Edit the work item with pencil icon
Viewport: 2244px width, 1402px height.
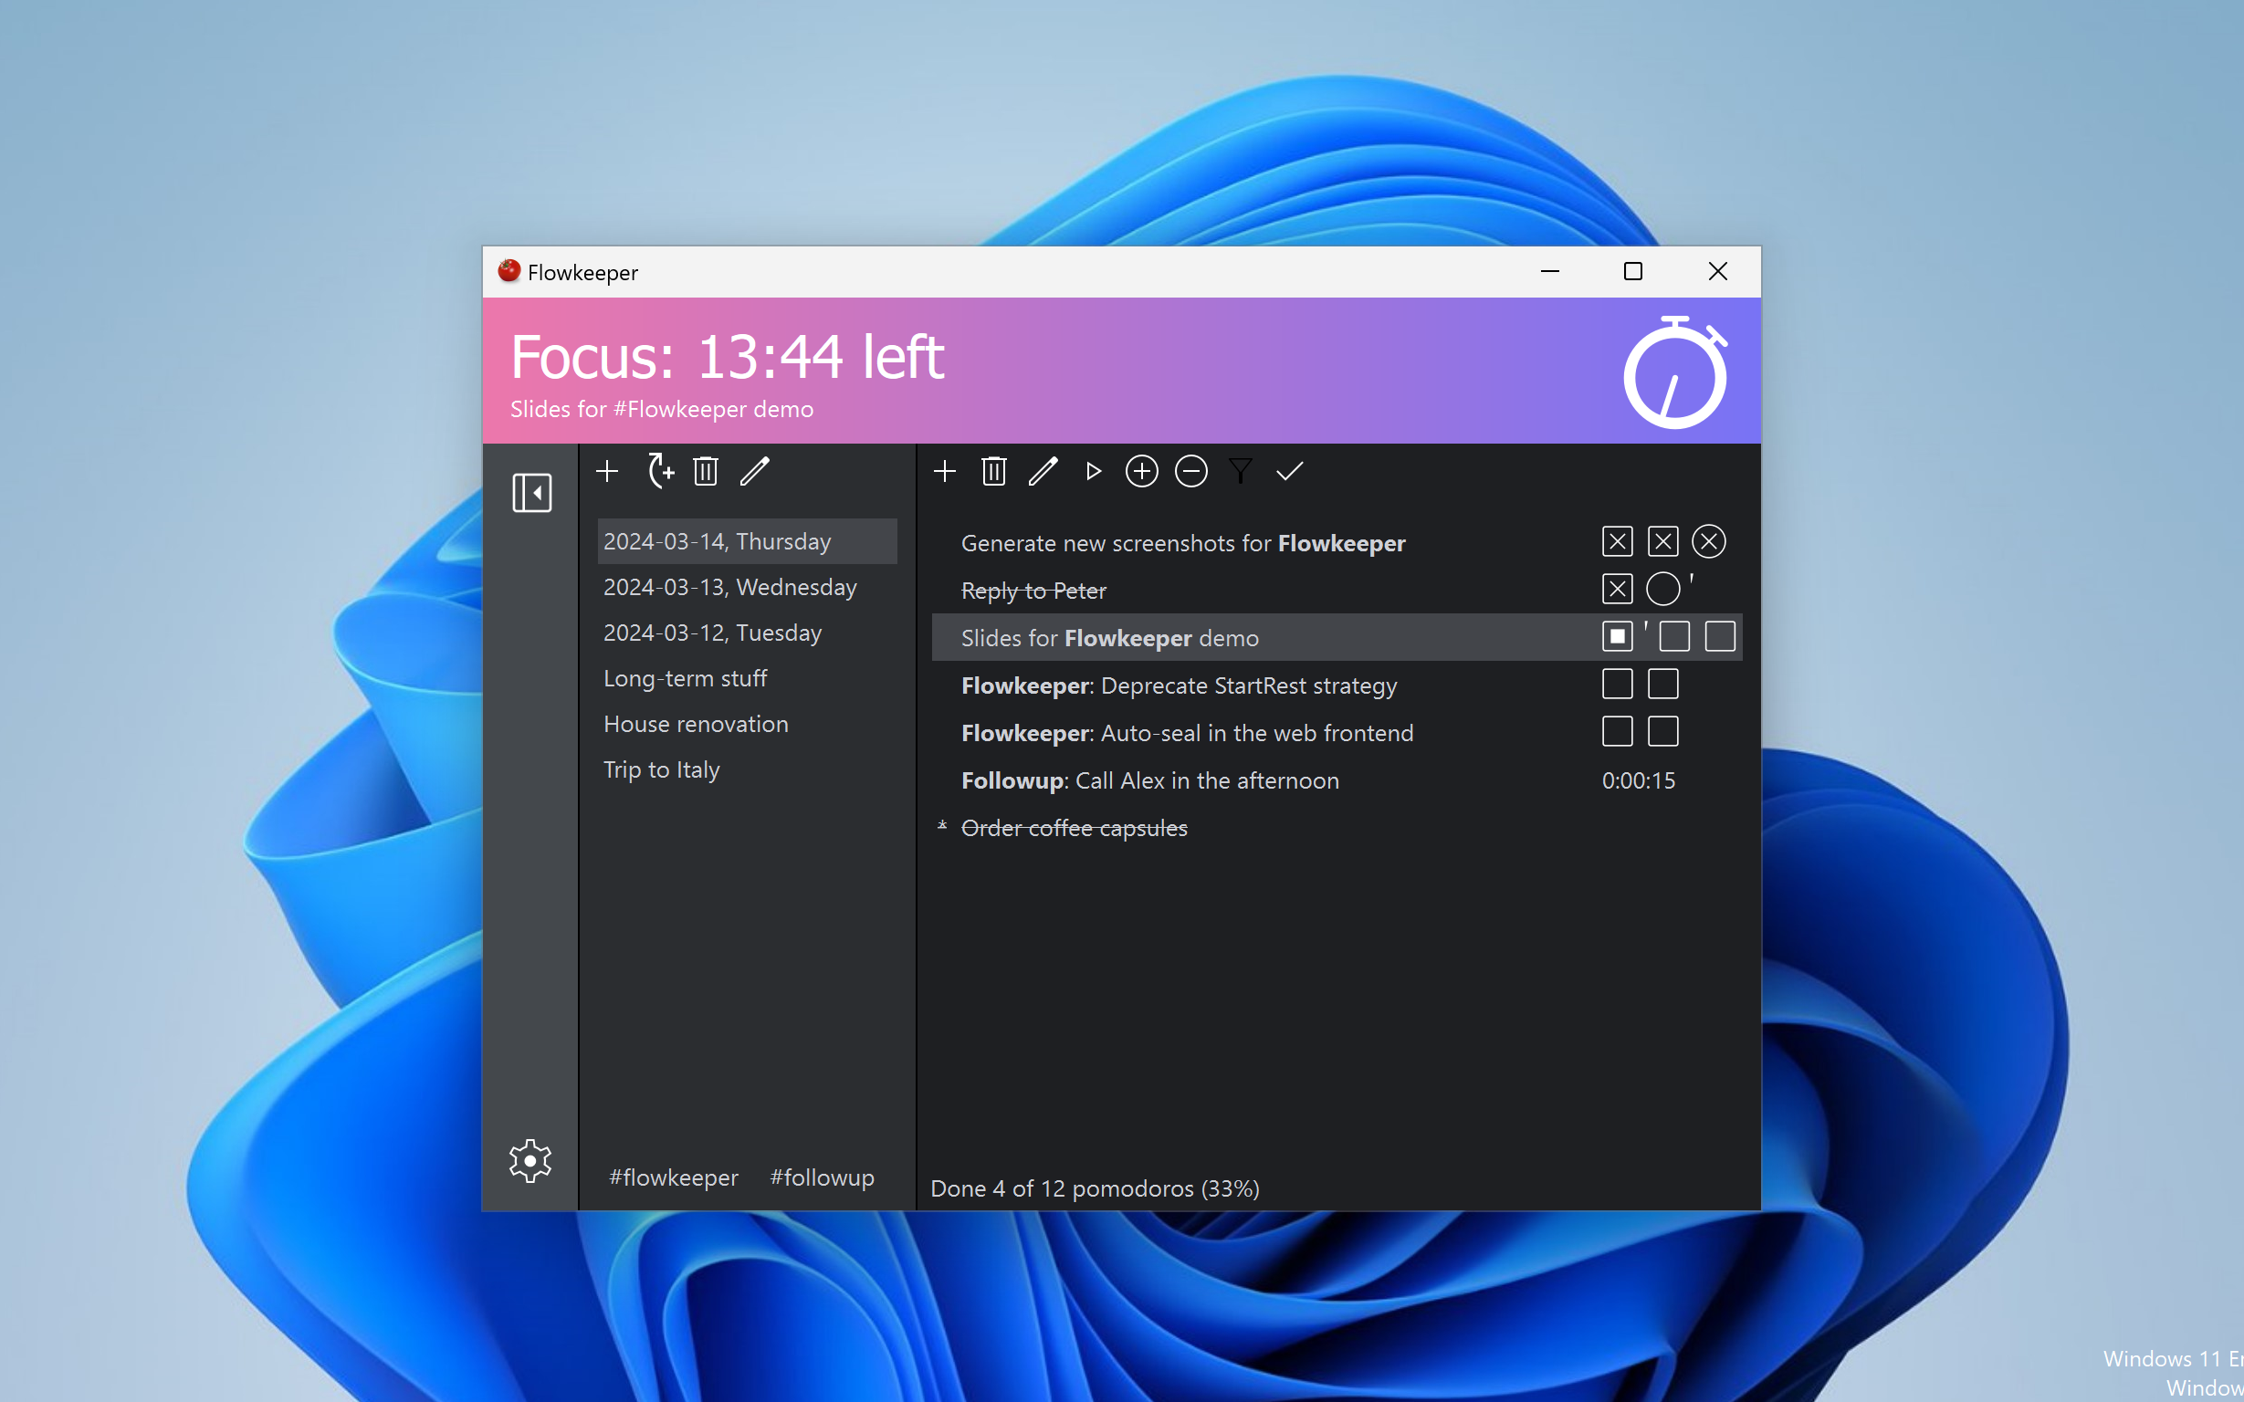click(x=1043, y=471)
